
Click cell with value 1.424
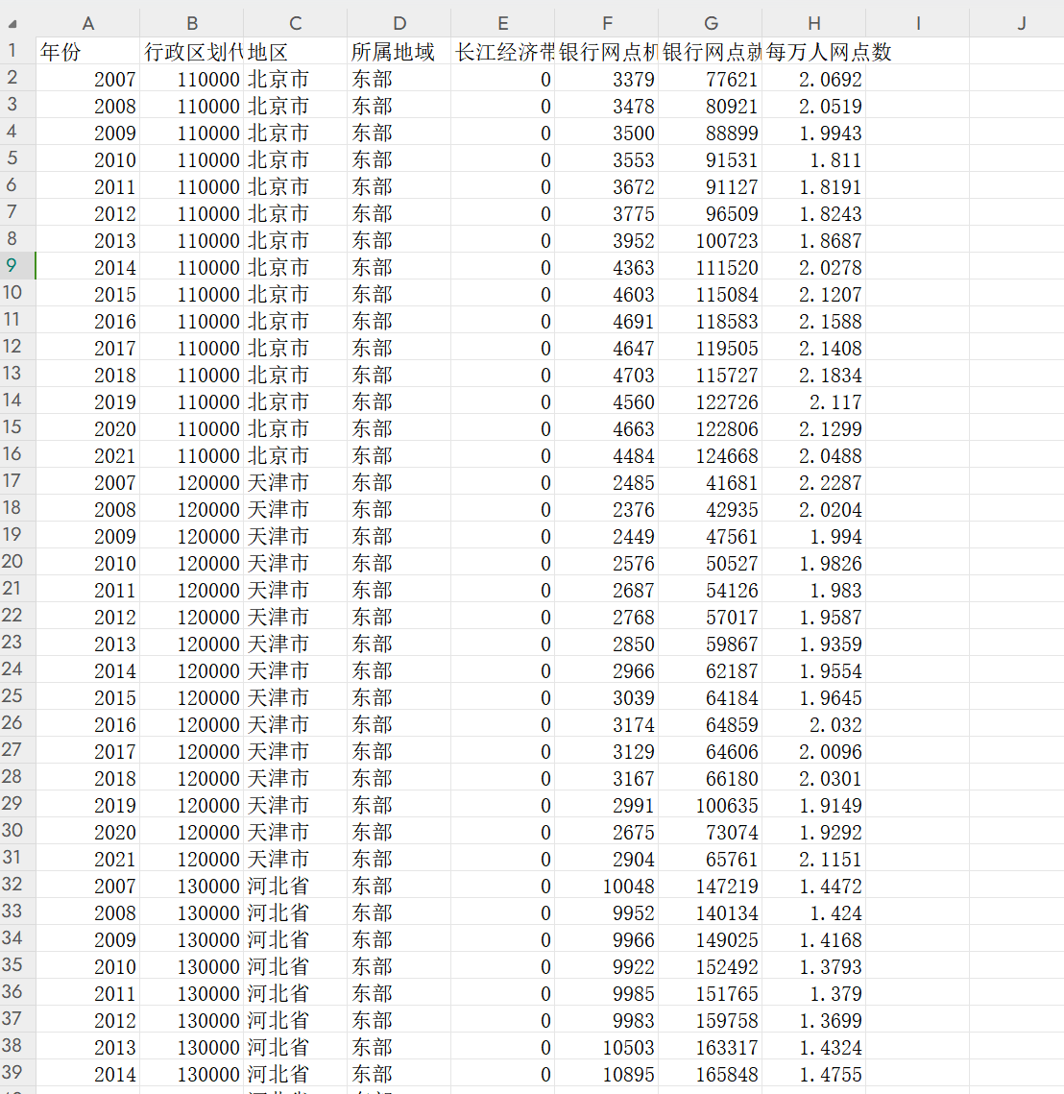814,912
